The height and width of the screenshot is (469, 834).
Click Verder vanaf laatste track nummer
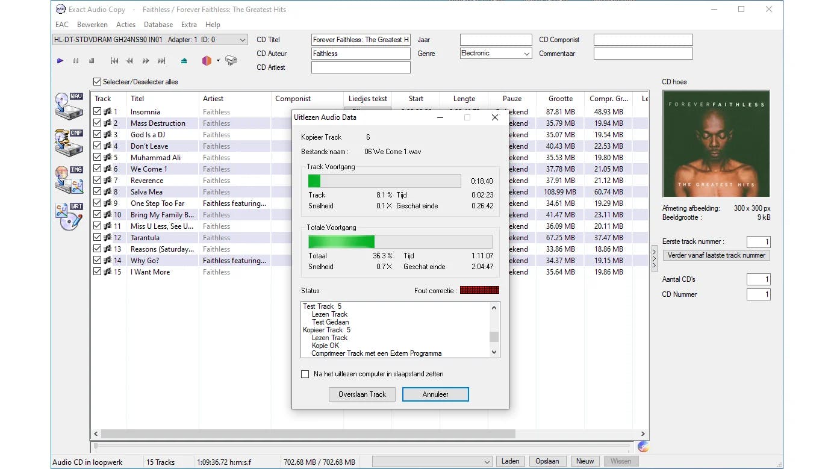pos(717,255)
